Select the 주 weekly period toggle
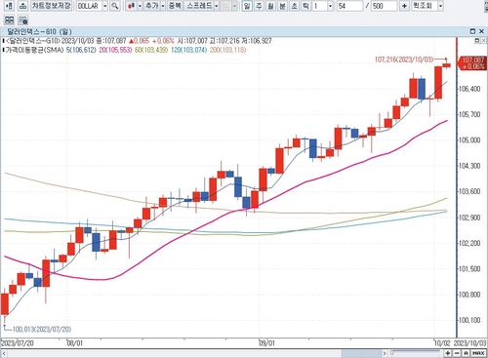 [x=259, y=6]
